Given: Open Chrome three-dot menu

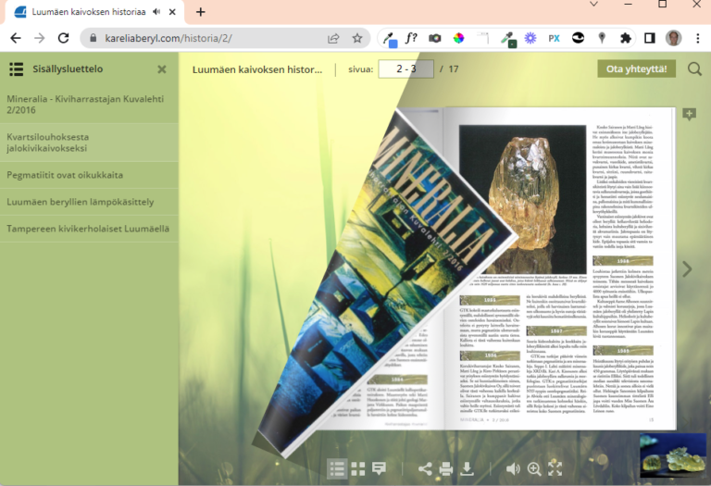Looking at the screenshot, I should point(698,38).
